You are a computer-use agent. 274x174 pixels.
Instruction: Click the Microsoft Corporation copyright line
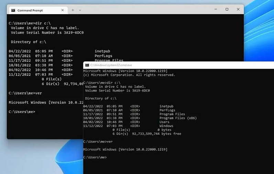(x=129, y=75)
